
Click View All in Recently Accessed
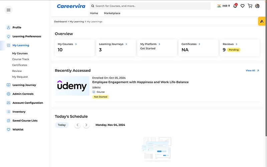pos(252,70)
